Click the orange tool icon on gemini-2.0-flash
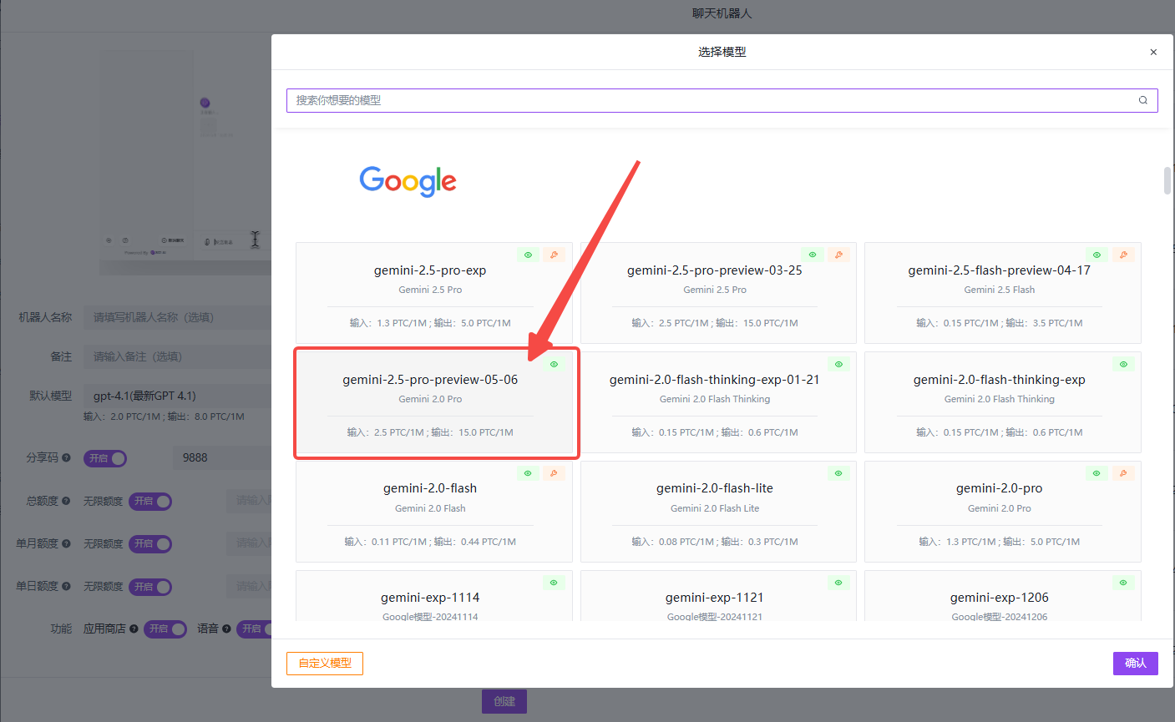This screenshot has height=722, width=1175. click(x=554, y=473)
